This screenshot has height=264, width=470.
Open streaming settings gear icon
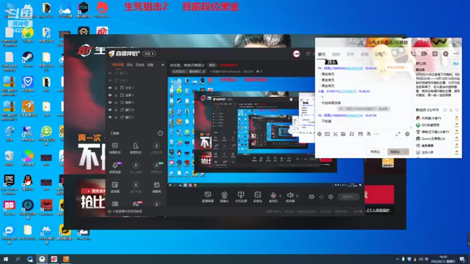point(331,197)
